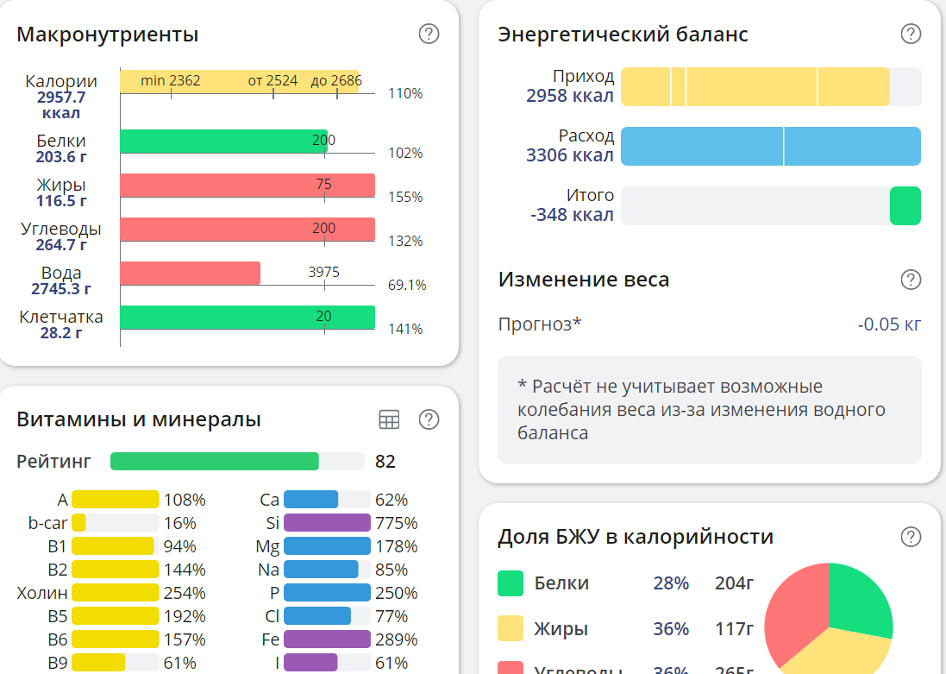The width and height of the screenshot is (946, 674).
Task: Open help for Энергетический баланс
Action: point(910,35)
